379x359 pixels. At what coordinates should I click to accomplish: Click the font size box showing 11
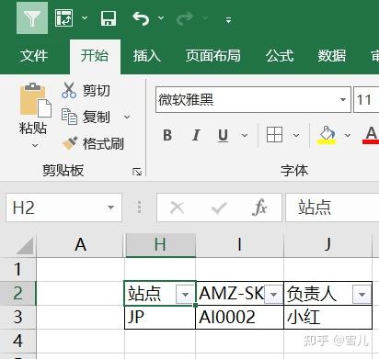[x=366, y=100]
